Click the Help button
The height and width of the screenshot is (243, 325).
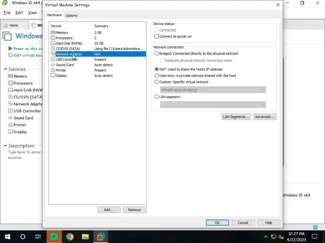click(x=269, y=222)
